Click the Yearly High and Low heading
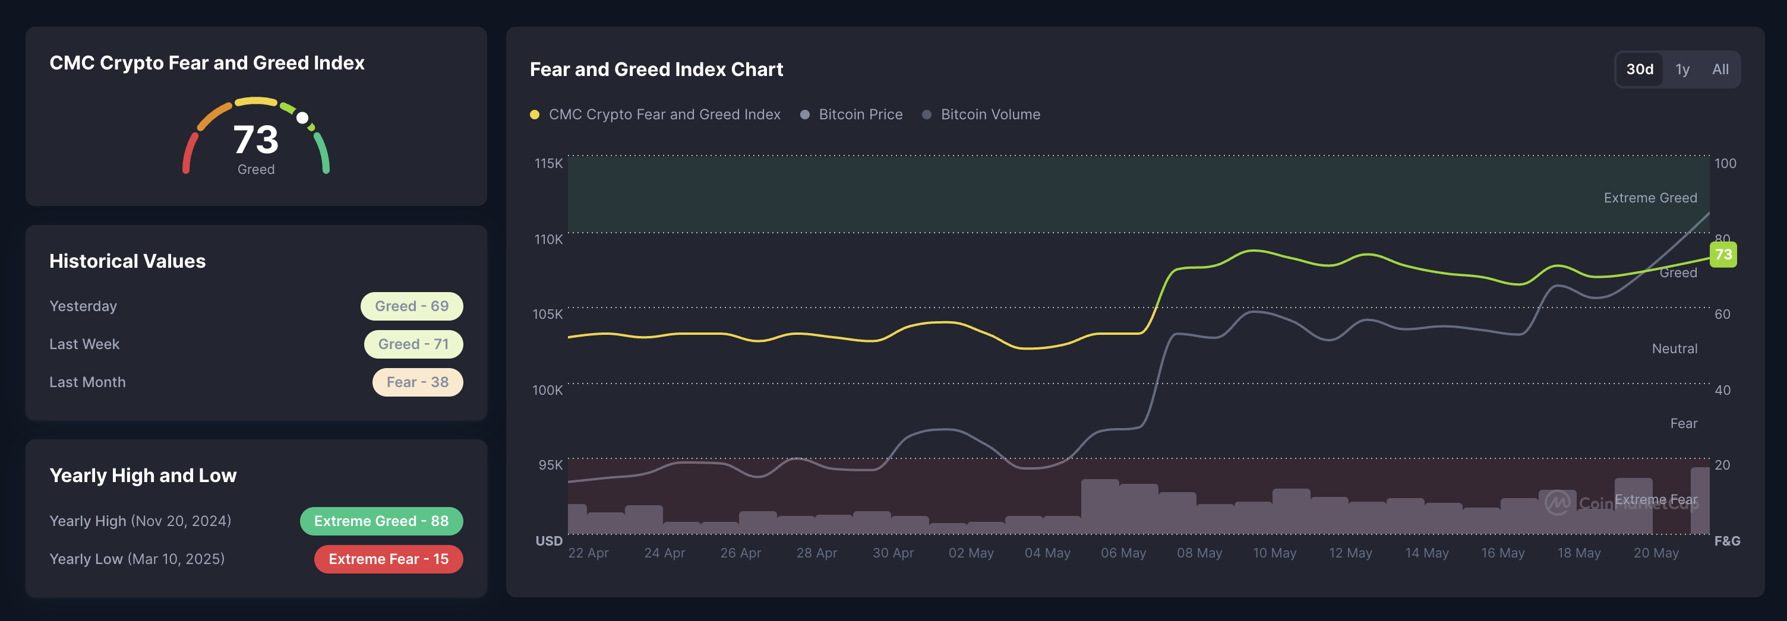This screenshot has width=1787, height=621. point(143,476)
